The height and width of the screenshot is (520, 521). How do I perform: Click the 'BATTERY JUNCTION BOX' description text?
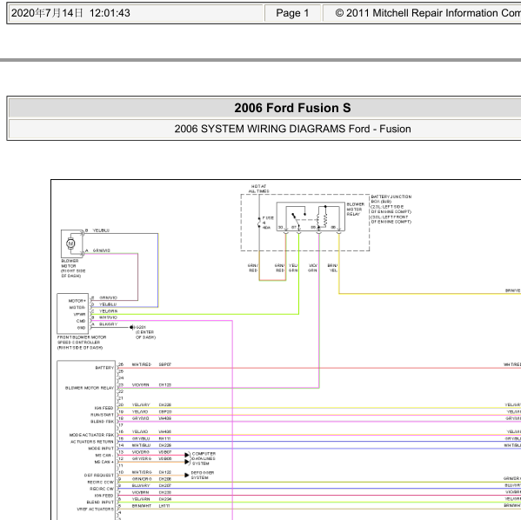[391, 209]
